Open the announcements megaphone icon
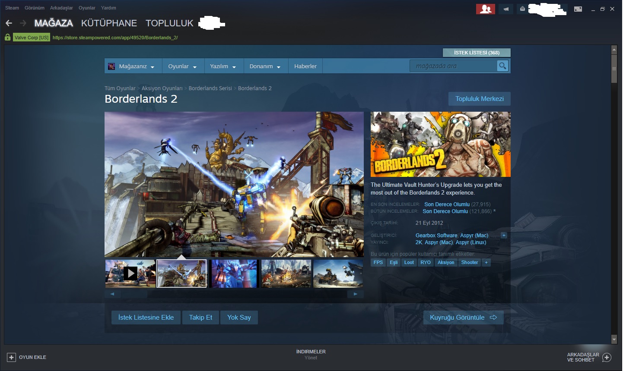The image size is (623, 371). [506, 9]
